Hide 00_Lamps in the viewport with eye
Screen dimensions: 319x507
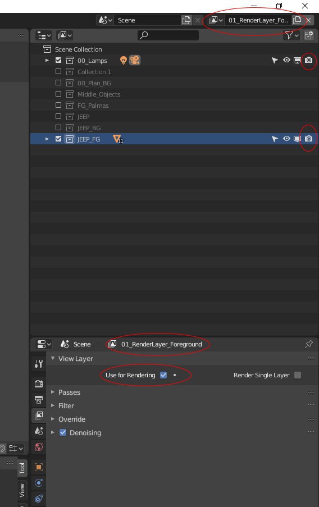tap(286, 60)
